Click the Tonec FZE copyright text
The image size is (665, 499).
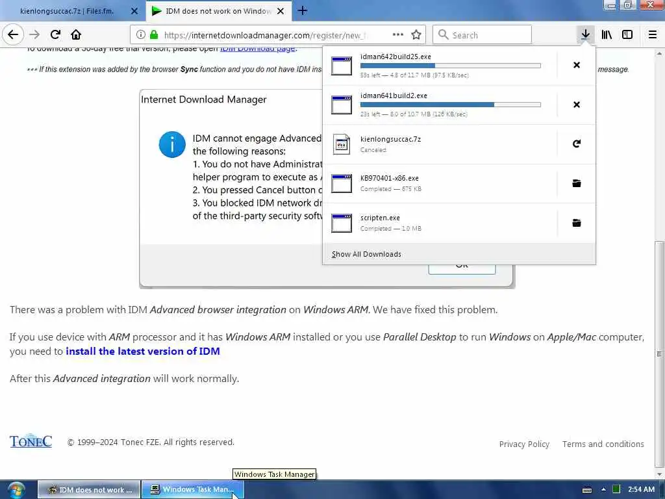[151, 442]
